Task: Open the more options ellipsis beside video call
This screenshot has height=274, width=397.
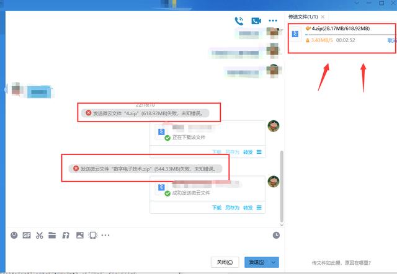Action: (273, 20)
